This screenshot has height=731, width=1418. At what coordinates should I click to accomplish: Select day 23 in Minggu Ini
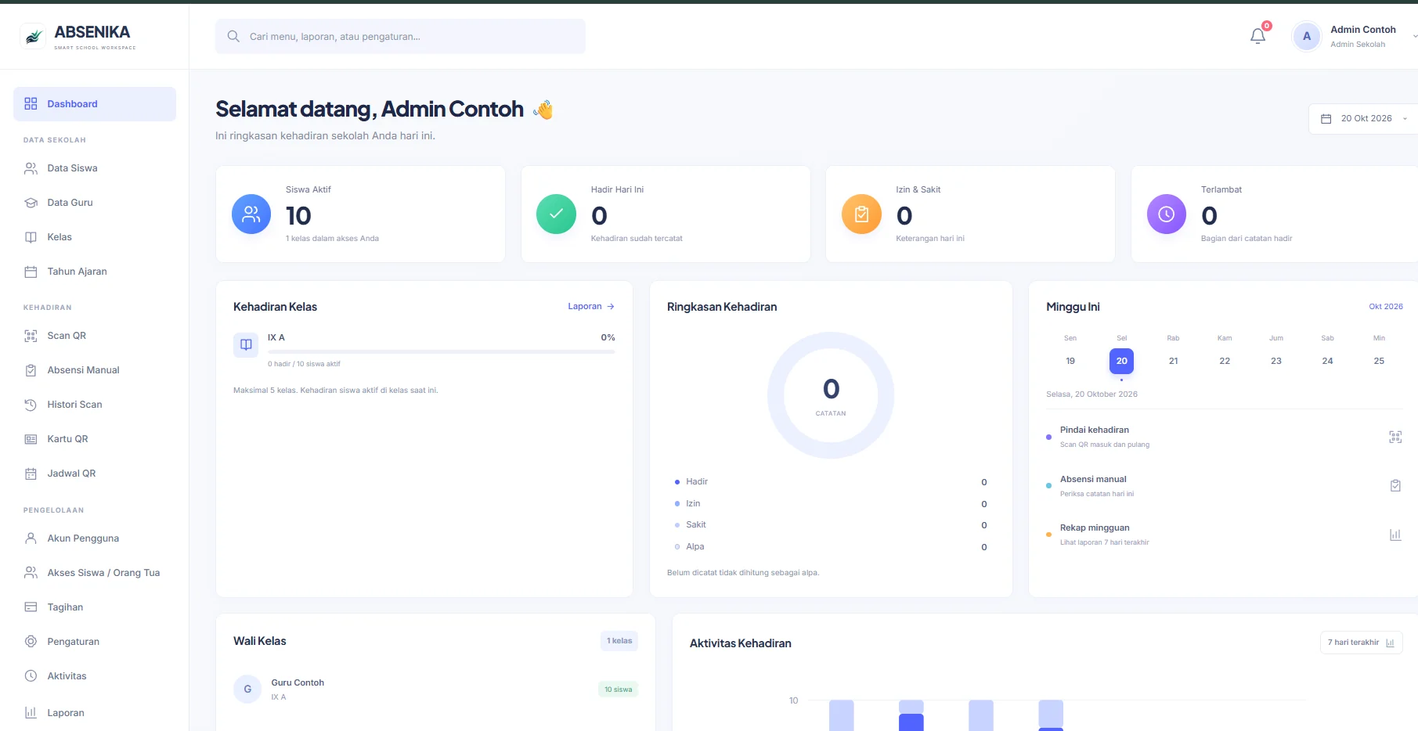1276,361
